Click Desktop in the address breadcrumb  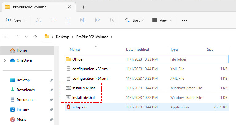[x=62, y=37]
